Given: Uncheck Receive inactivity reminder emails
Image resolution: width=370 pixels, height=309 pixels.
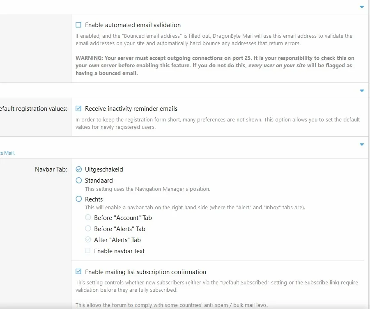Looking at the screenshot, I should click(78, 108).
